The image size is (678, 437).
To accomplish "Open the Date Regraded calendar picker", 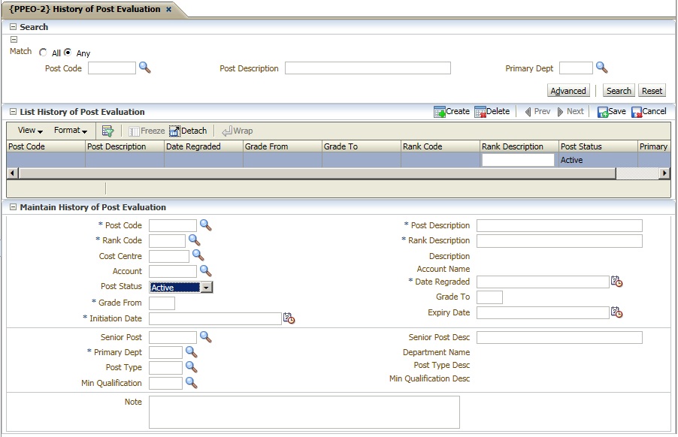I will [617, 282].
